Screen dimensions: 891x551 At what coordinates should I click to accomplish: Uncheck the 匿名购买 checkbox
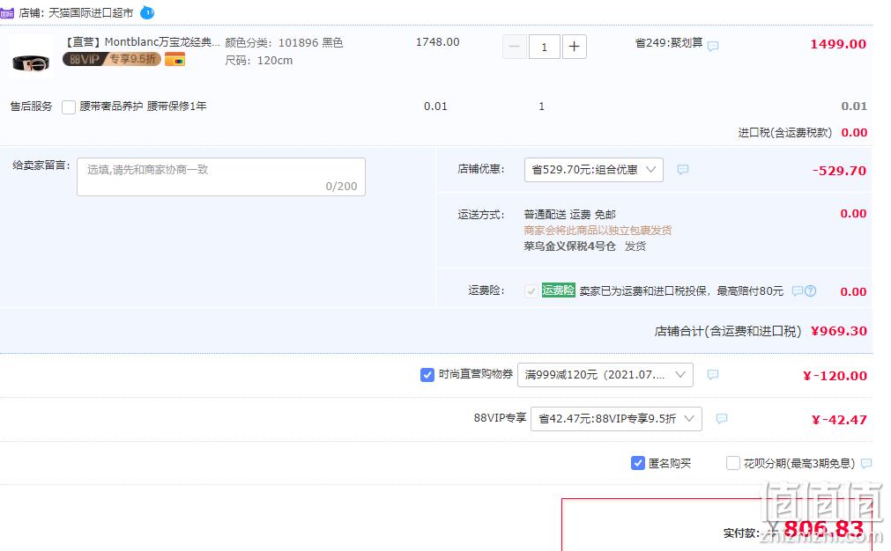637,463
